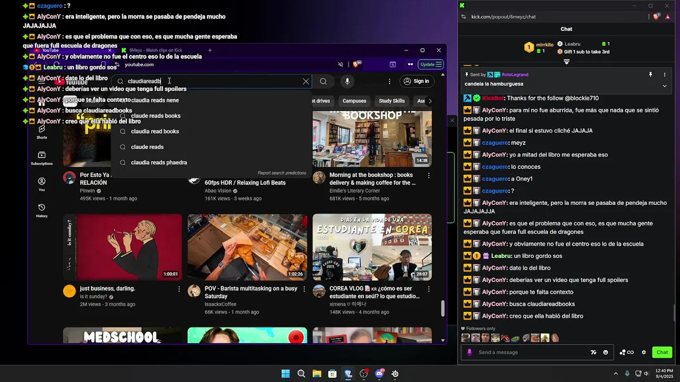Open History in YouTube sidebar

point(42,211)
